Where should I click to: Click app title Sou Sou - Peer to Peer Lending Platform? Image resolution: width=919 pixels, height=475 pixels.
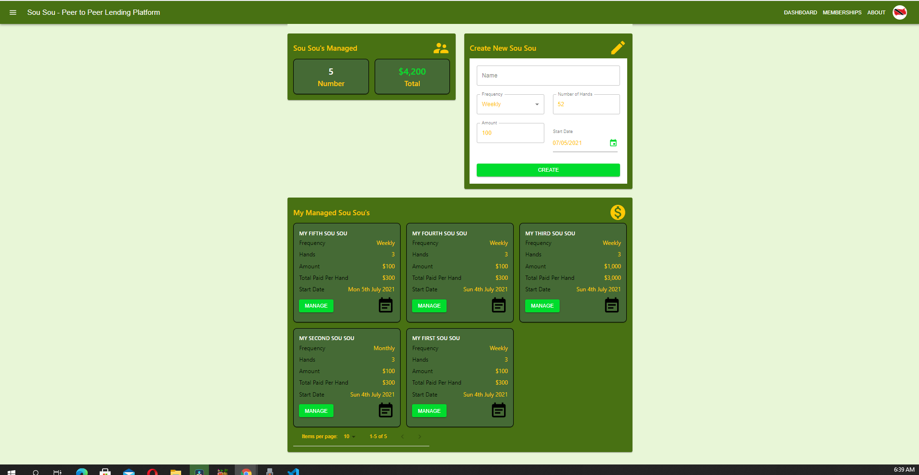pyautogui.click(x=93, y=12)
